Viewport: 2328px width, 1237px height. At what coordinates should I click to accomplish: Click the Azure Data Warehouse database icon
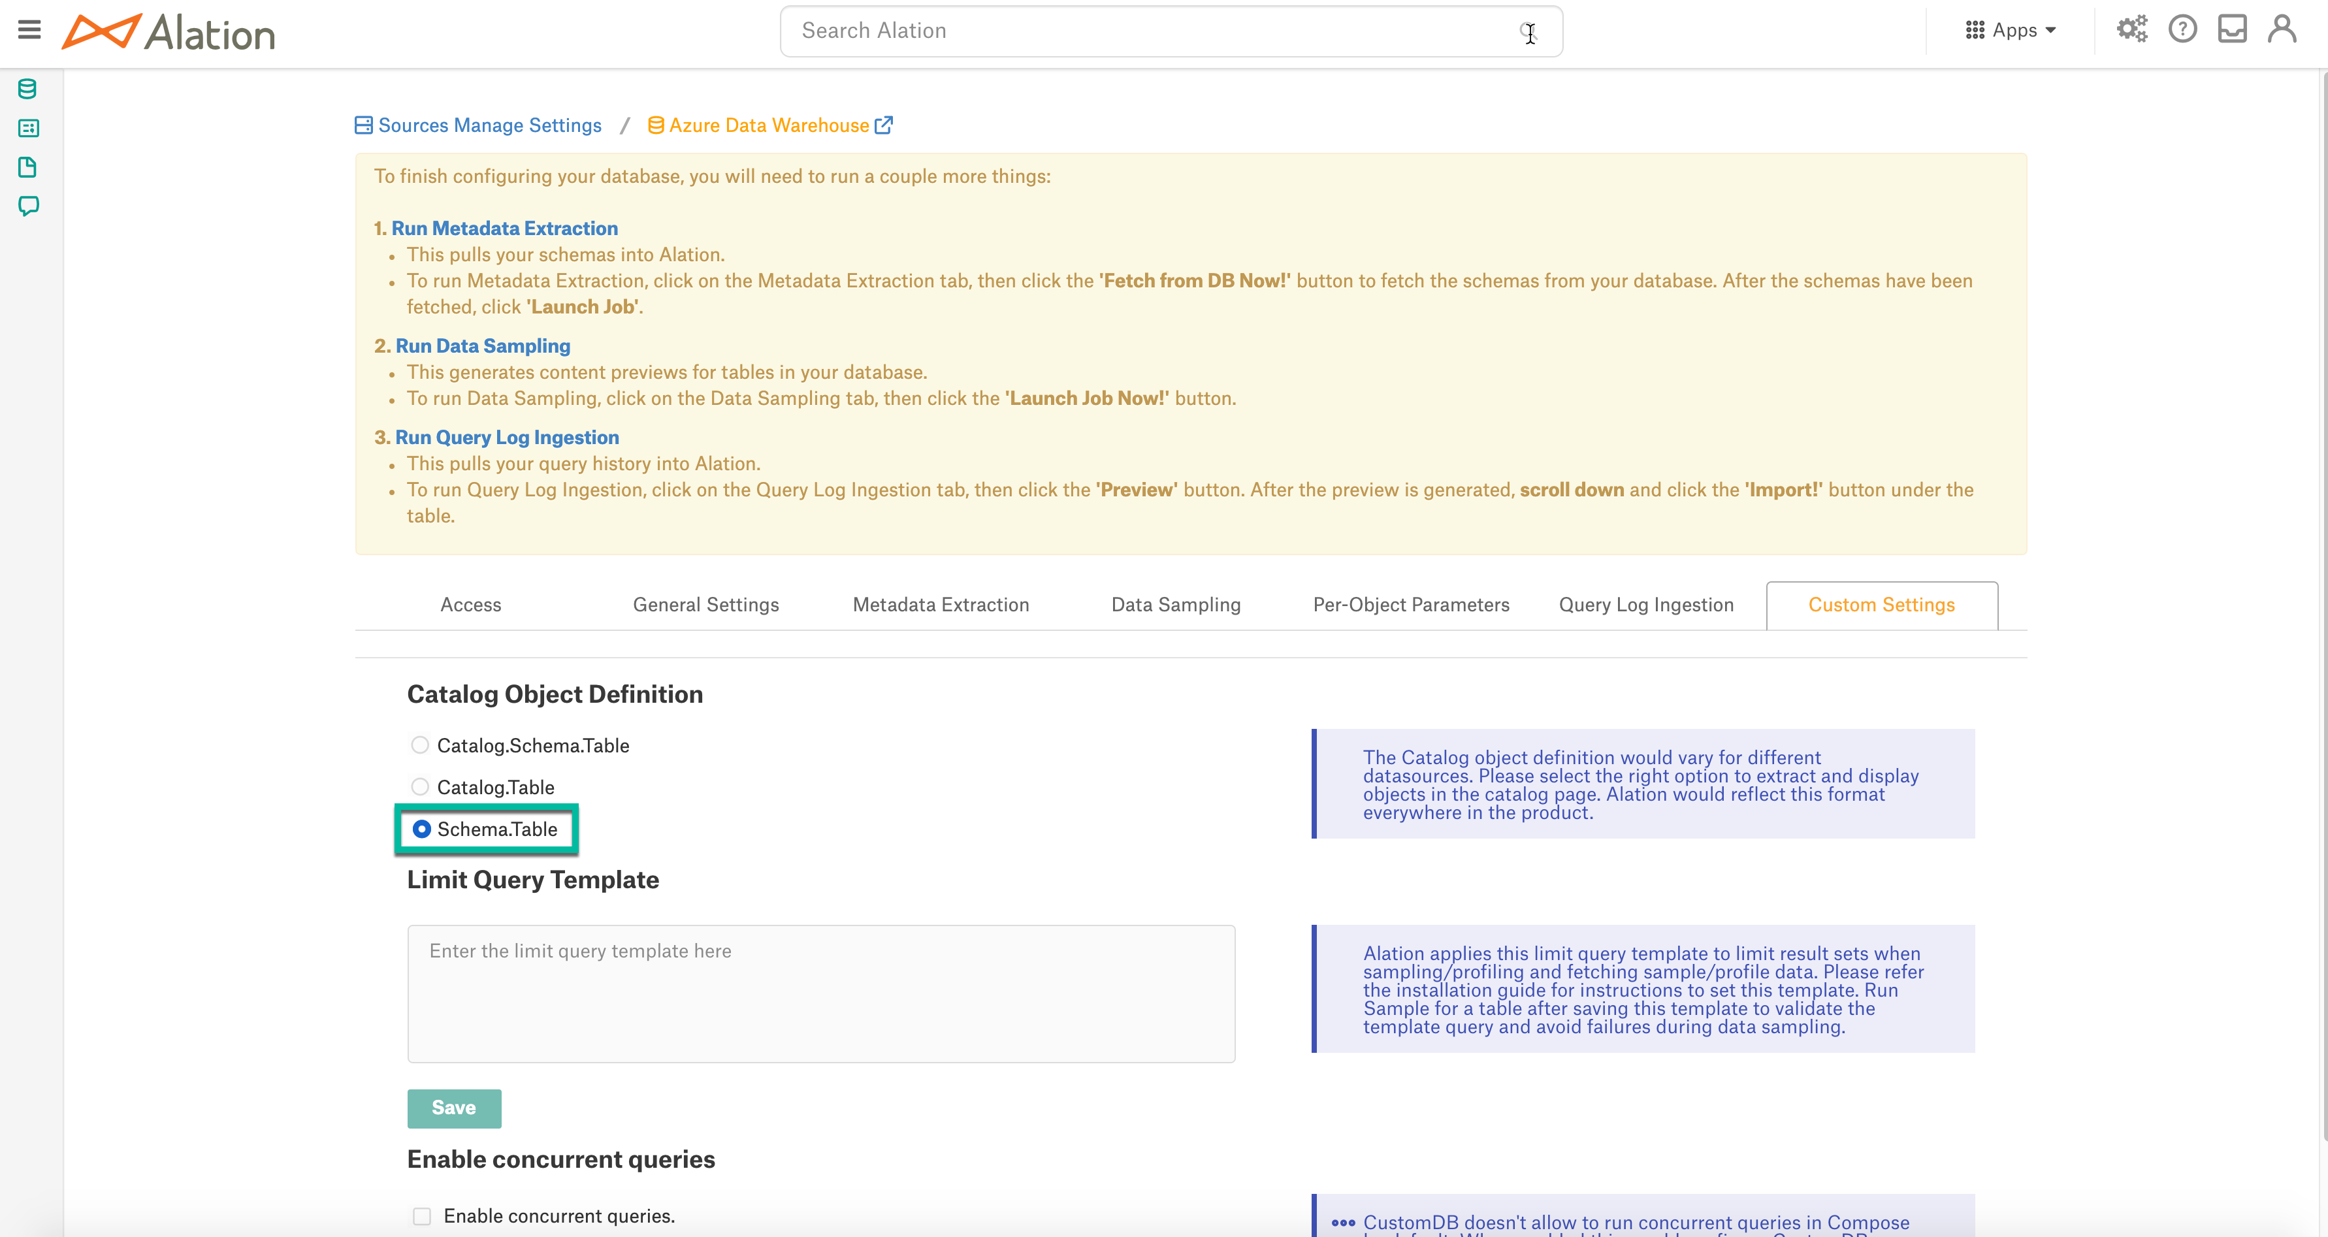click(x=656, y=125)
